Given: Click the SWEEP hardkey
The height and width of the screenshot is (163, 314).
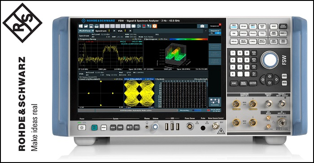Looking at the screenshot, I should [x=243, y=33].
